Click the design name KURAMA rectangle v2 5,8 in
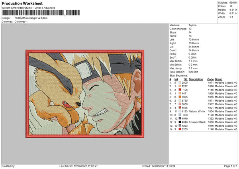This screenshot has width=239, height=169. click(31, 18)
